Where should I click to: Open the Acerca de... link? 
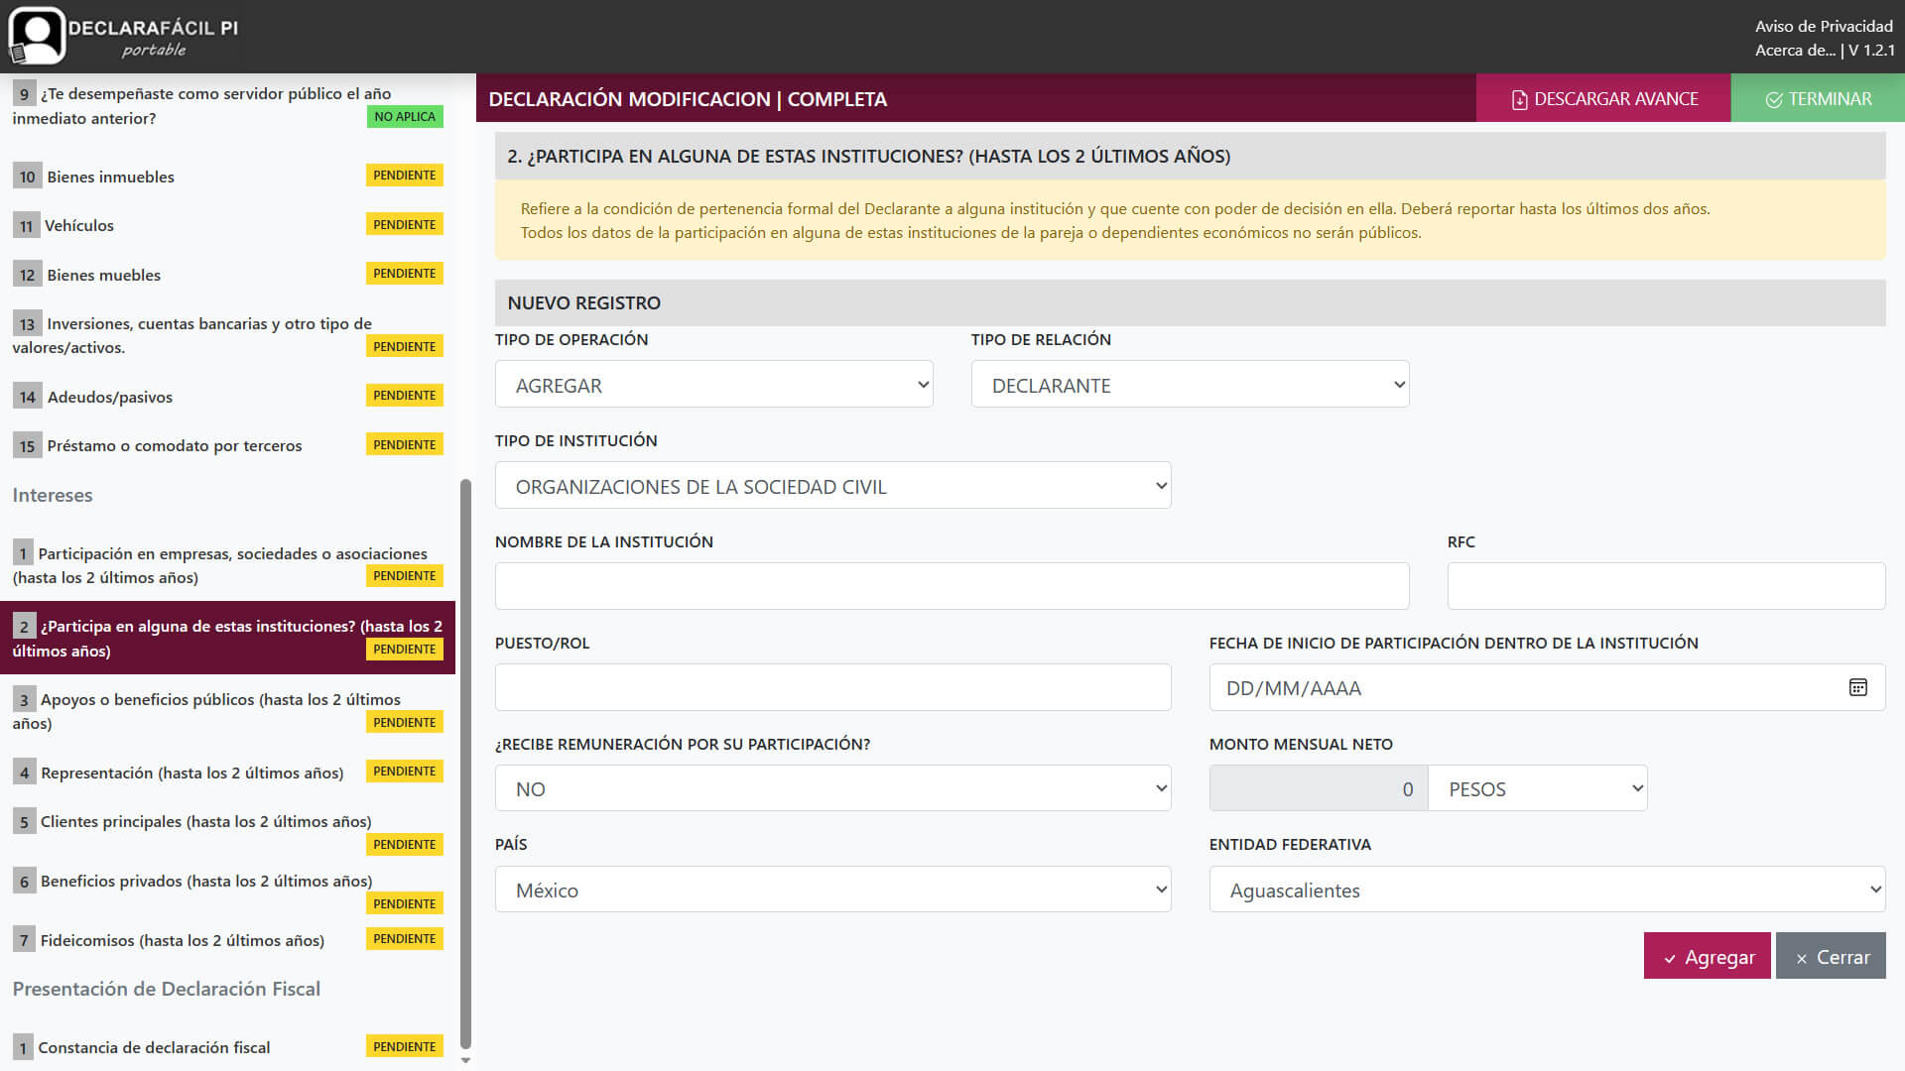(x=1795, y=50)
